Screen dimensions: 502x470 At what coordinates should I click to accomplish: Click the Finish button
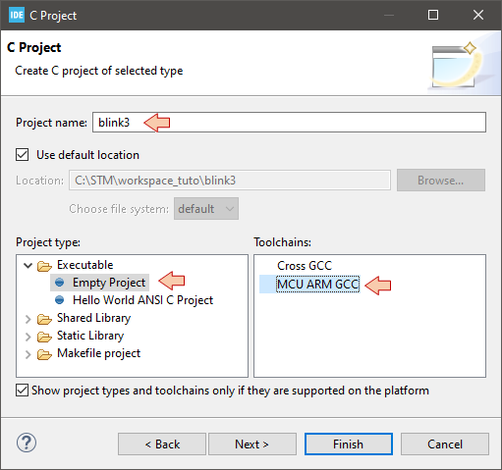click(349, 444)
